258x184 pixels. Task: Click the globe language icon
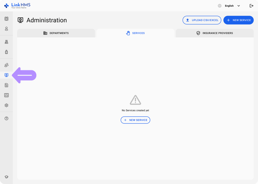(x=220, y=6)
